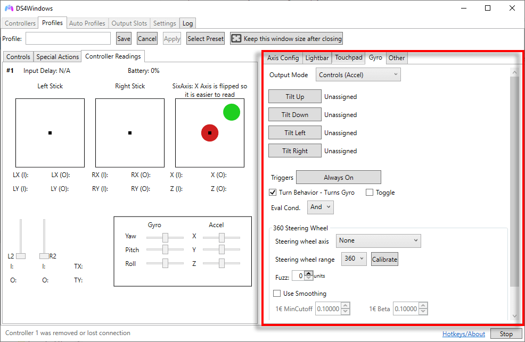Open the Steering wheel range dropdown
This screenshot has height=342, width=525.
[x=354, y=258]
